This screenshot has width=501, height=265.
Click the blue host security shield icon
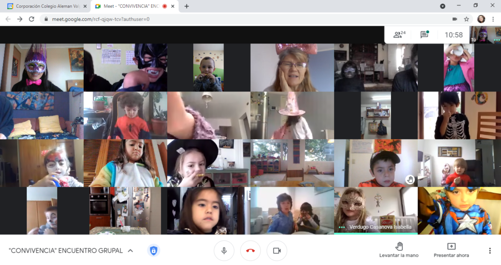tap(154, 251)
